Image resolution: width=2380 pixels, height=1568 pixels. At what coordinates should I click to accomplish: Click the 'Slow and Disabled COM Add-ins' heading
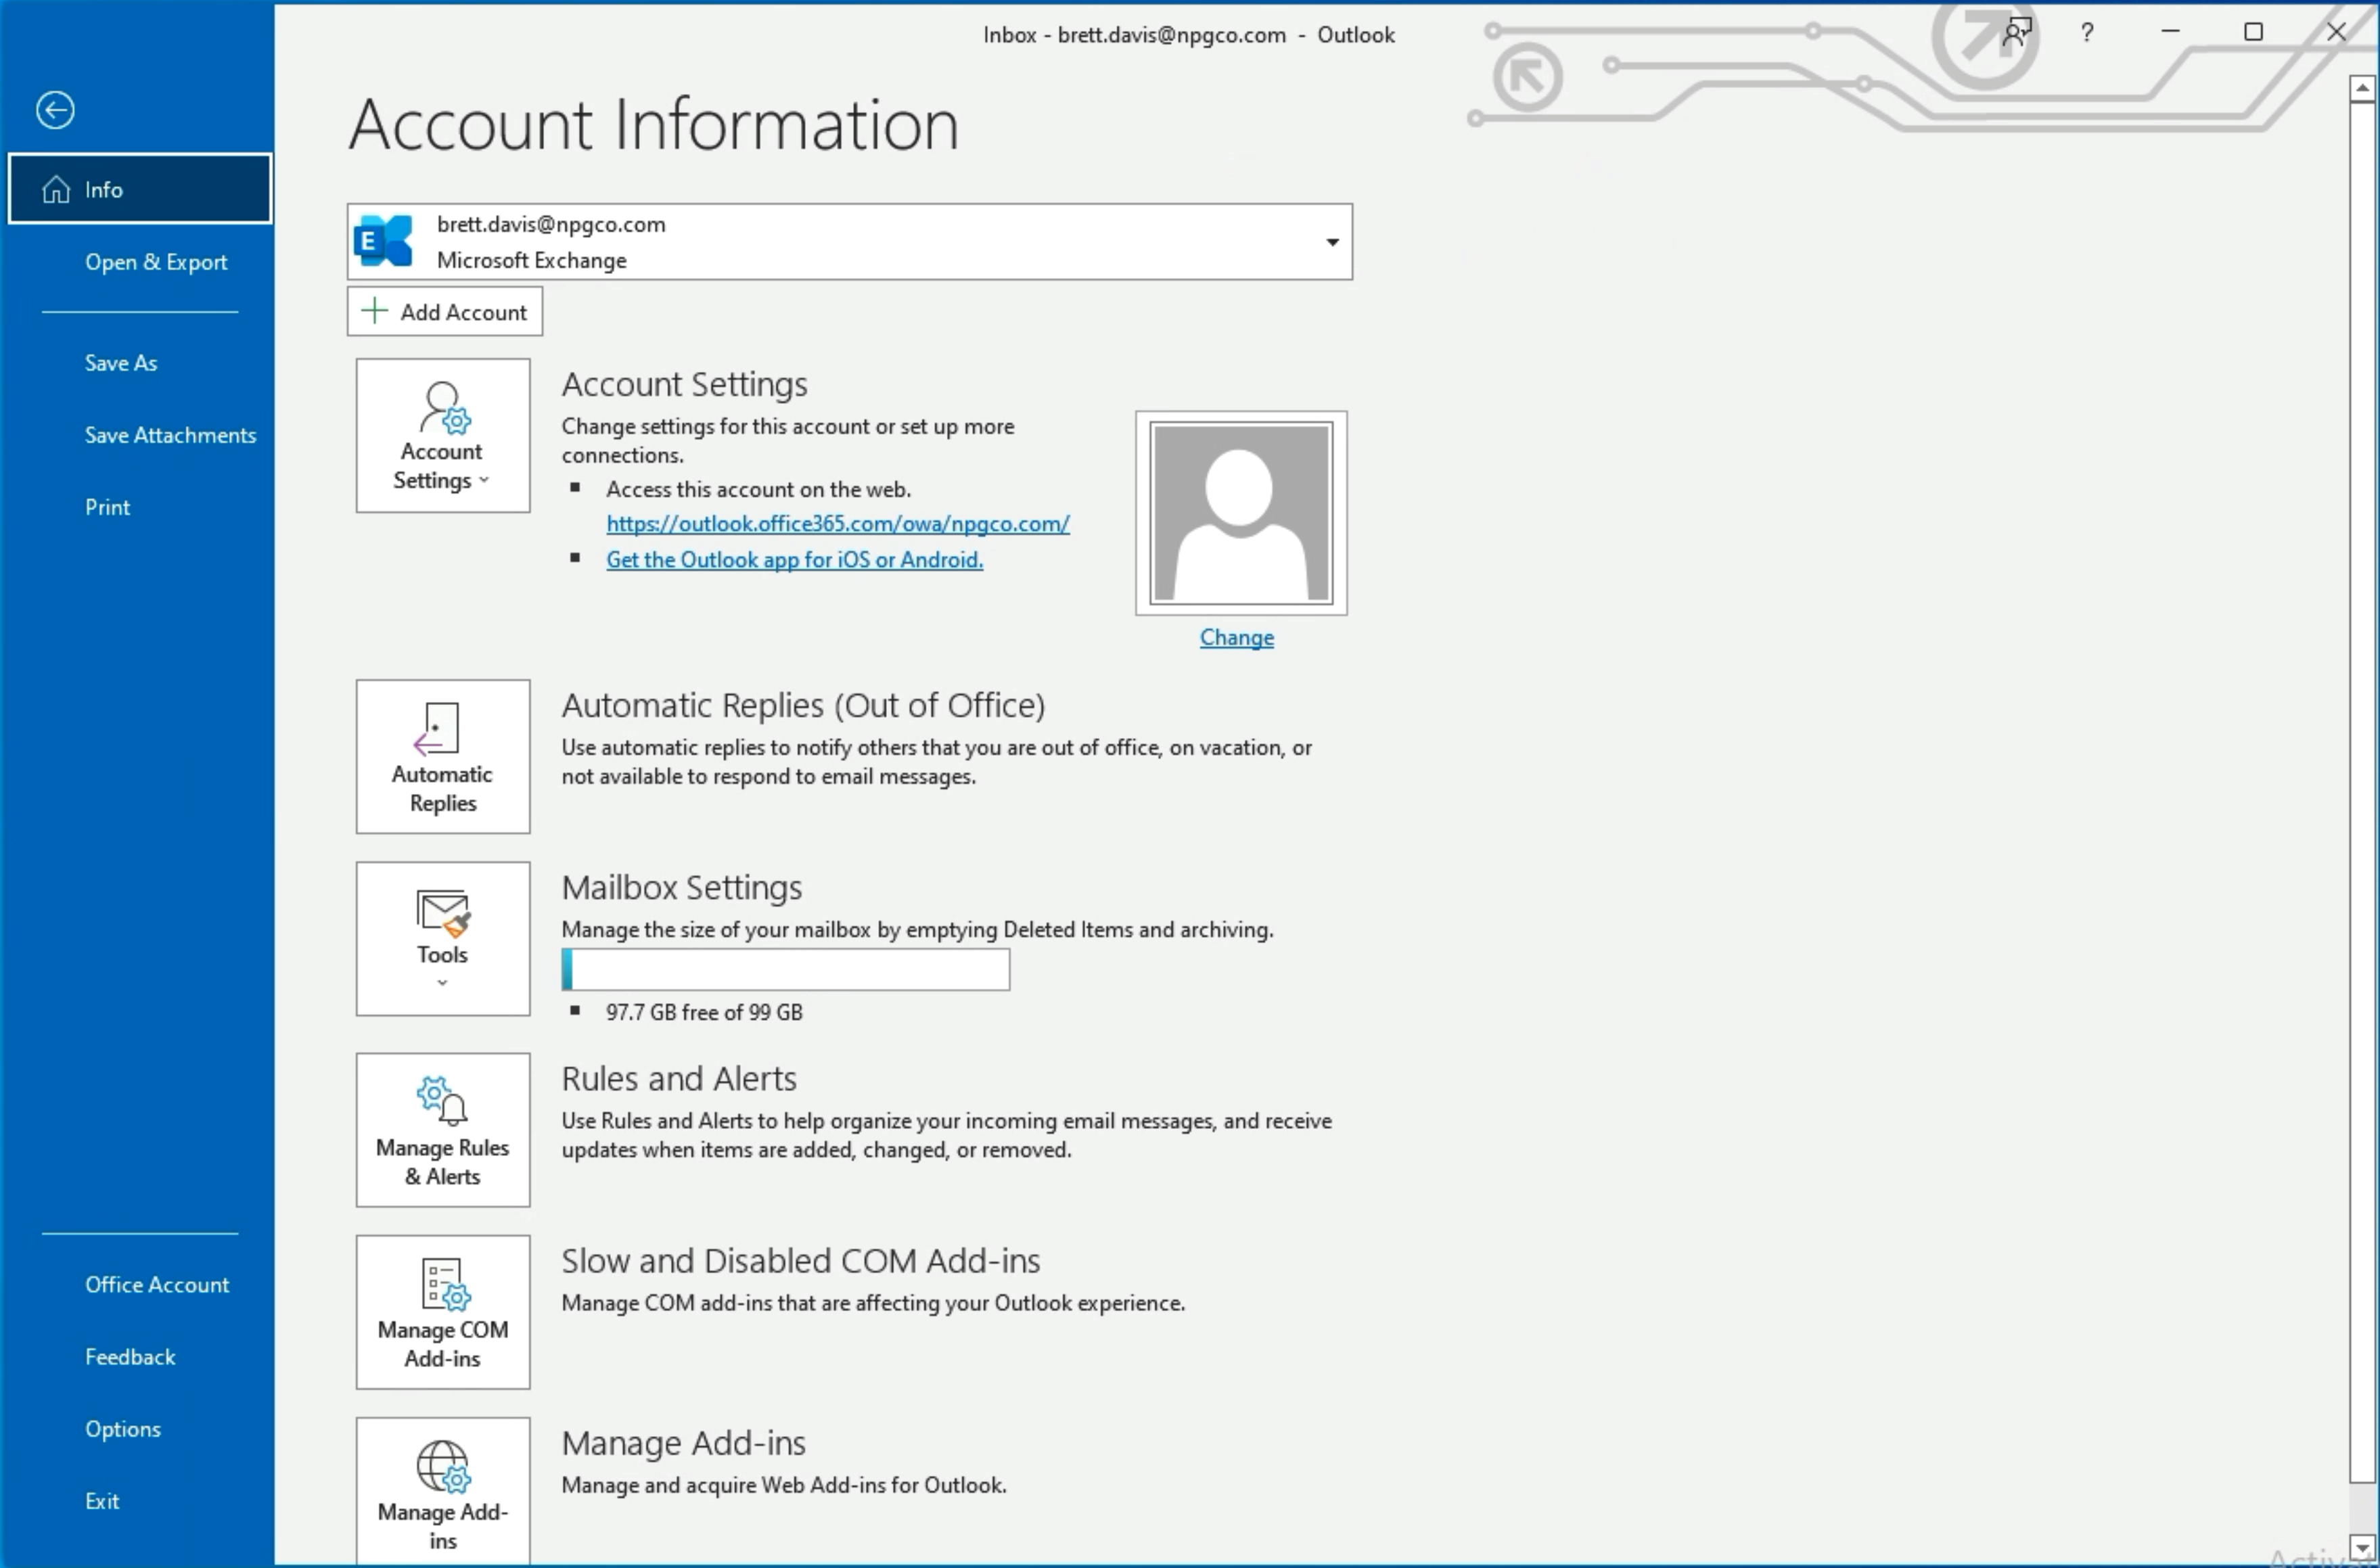801,1261
